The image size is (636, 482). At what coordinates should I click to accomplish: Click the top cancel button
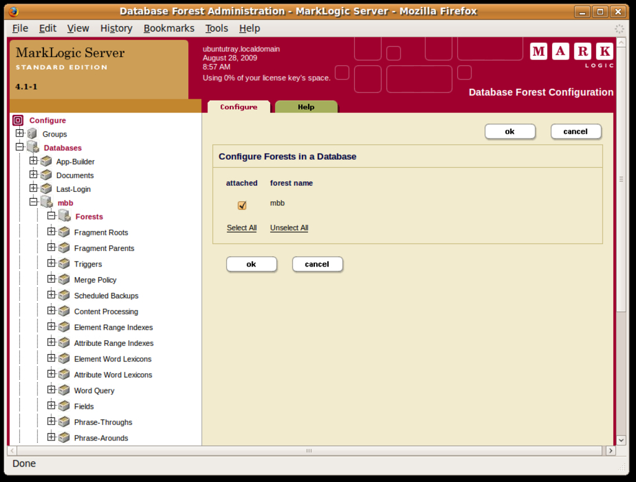(576, 132)
